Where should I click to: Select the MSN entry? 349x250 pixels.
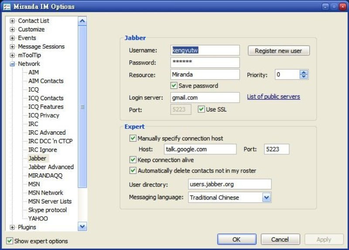pyautogui.click(x=34, y=184)
